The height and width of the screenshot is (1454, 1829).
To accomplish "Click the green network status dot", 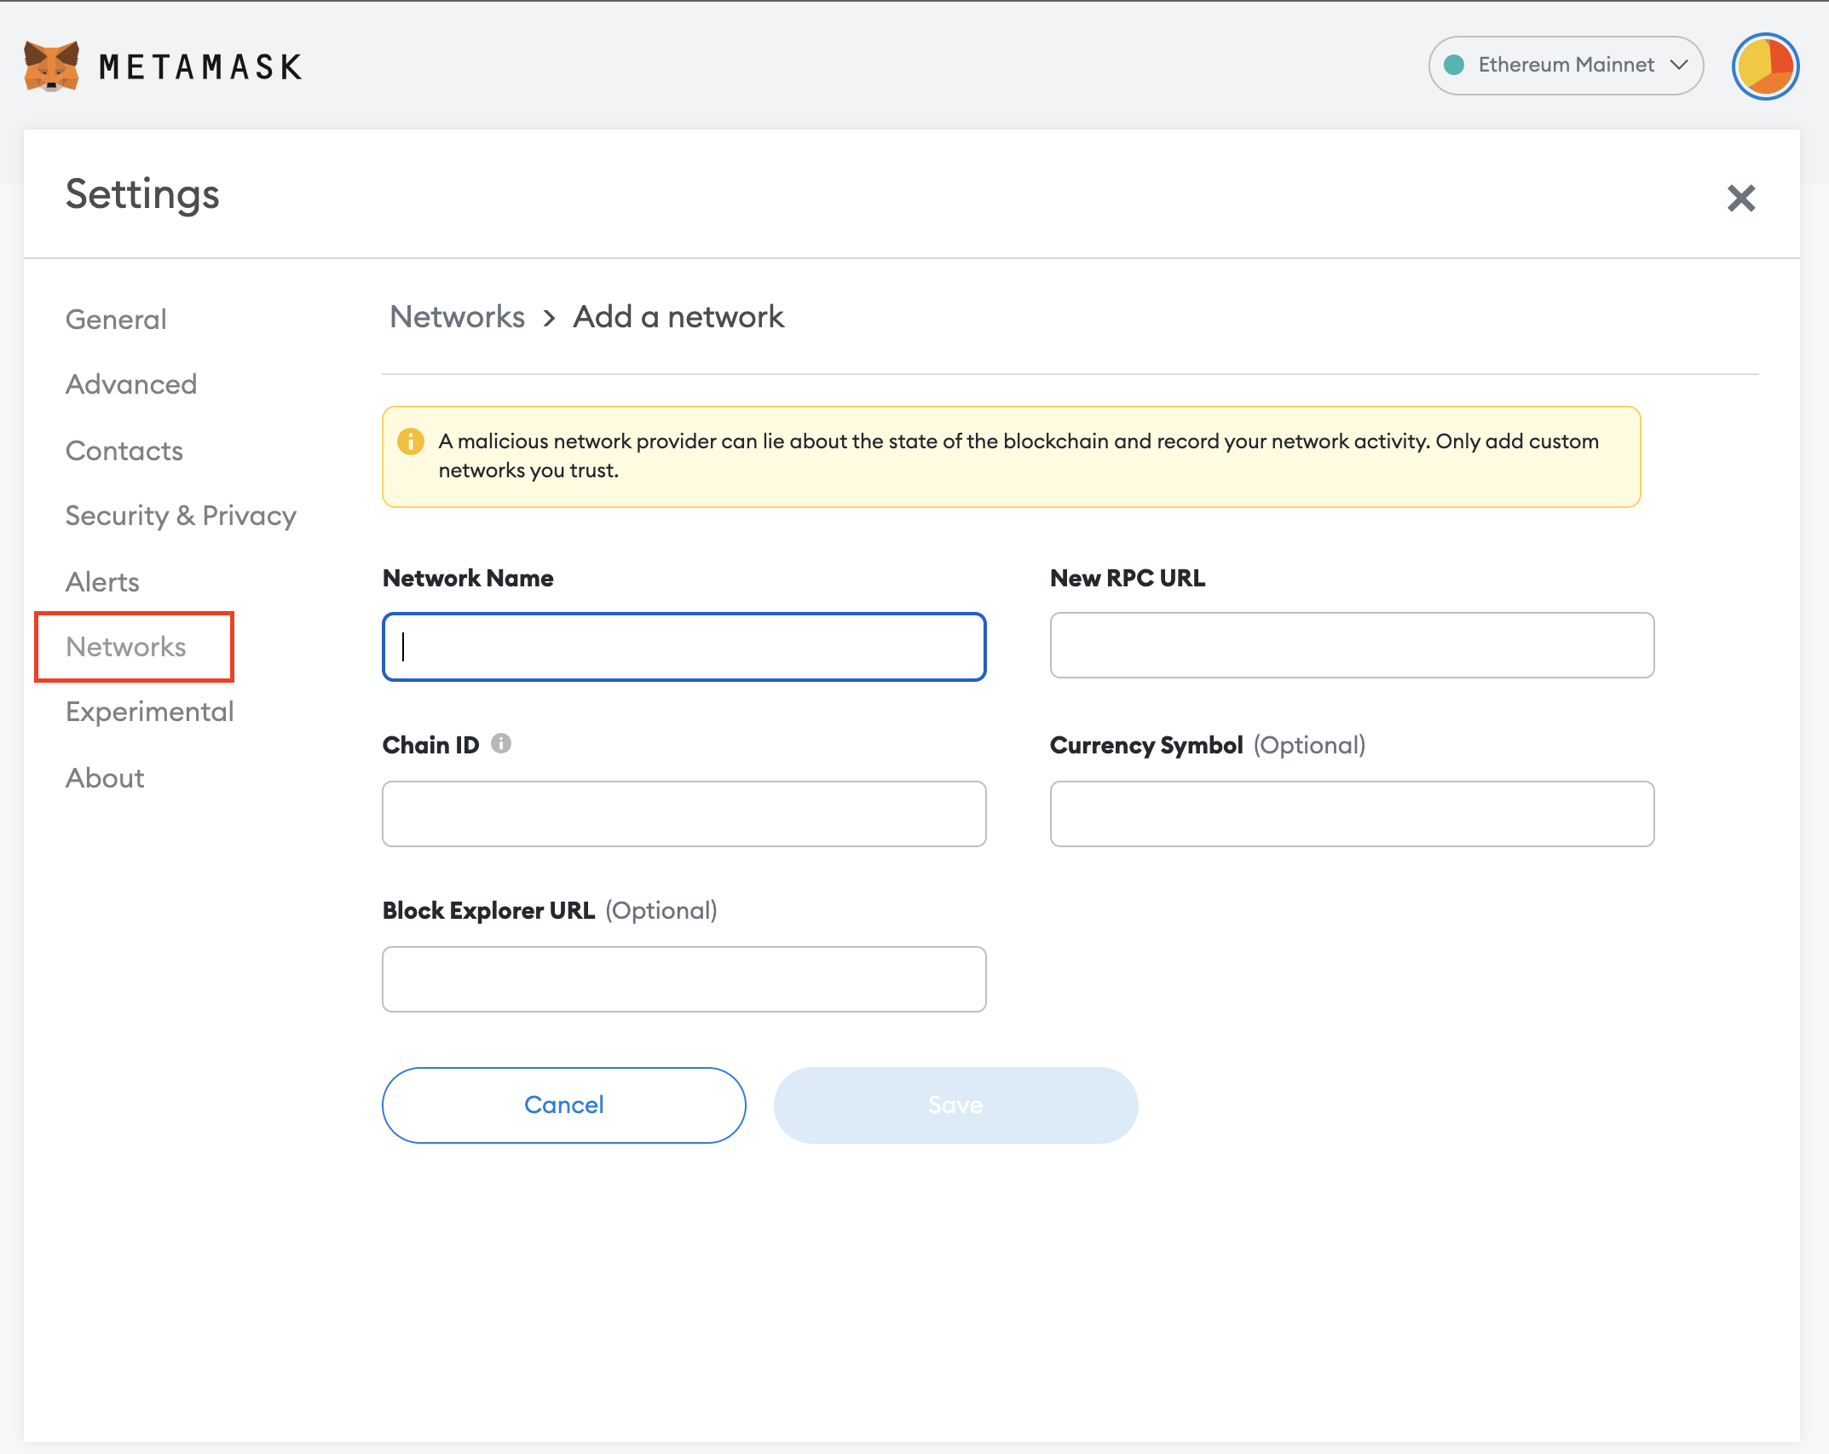I will coord(1456,65).
